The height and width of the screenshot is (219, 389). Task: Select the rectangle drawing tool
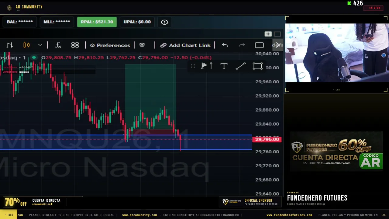point(258,66)
